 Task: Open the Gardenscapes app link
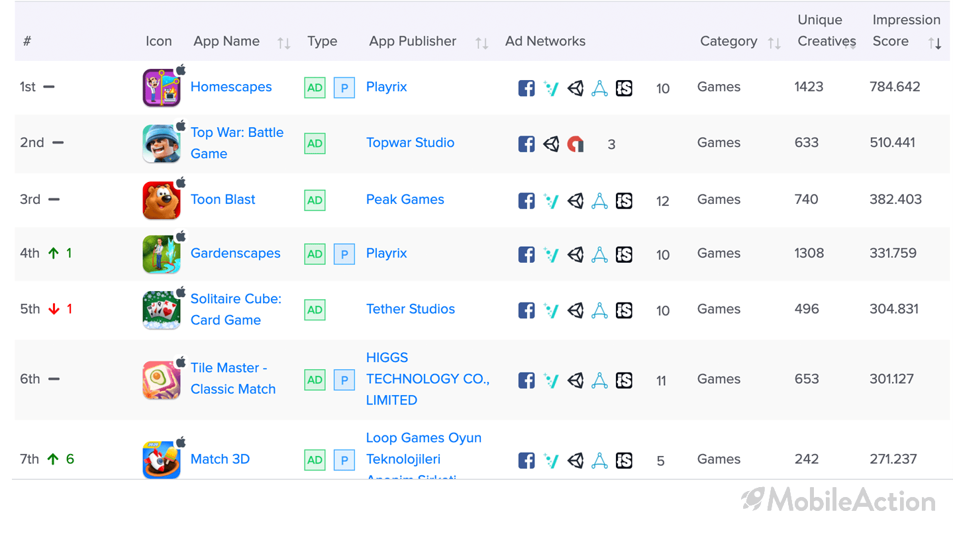[235, 253]
